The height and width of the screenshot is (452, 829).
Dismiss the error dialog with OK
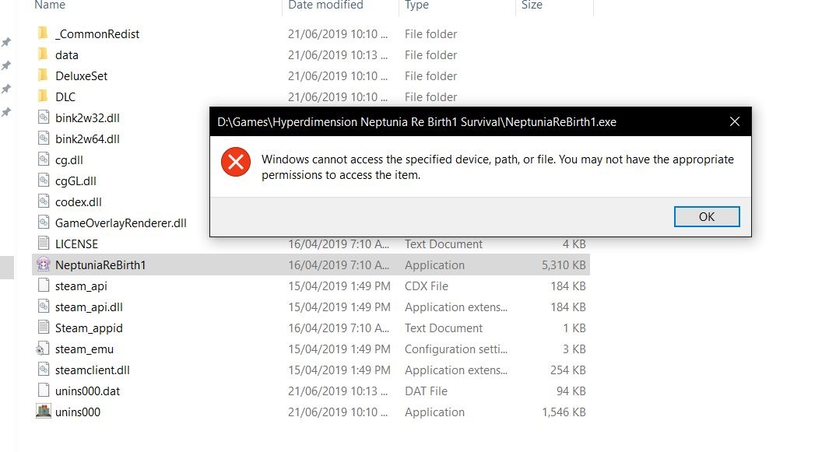(x=707, y=217)
